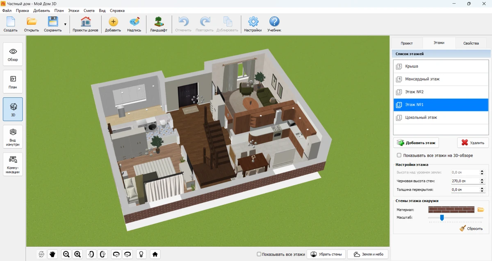The width and height of the screenshot is (492, 261).
Task: Open the Ландшафт landscape tool
Action: (158, 25)
